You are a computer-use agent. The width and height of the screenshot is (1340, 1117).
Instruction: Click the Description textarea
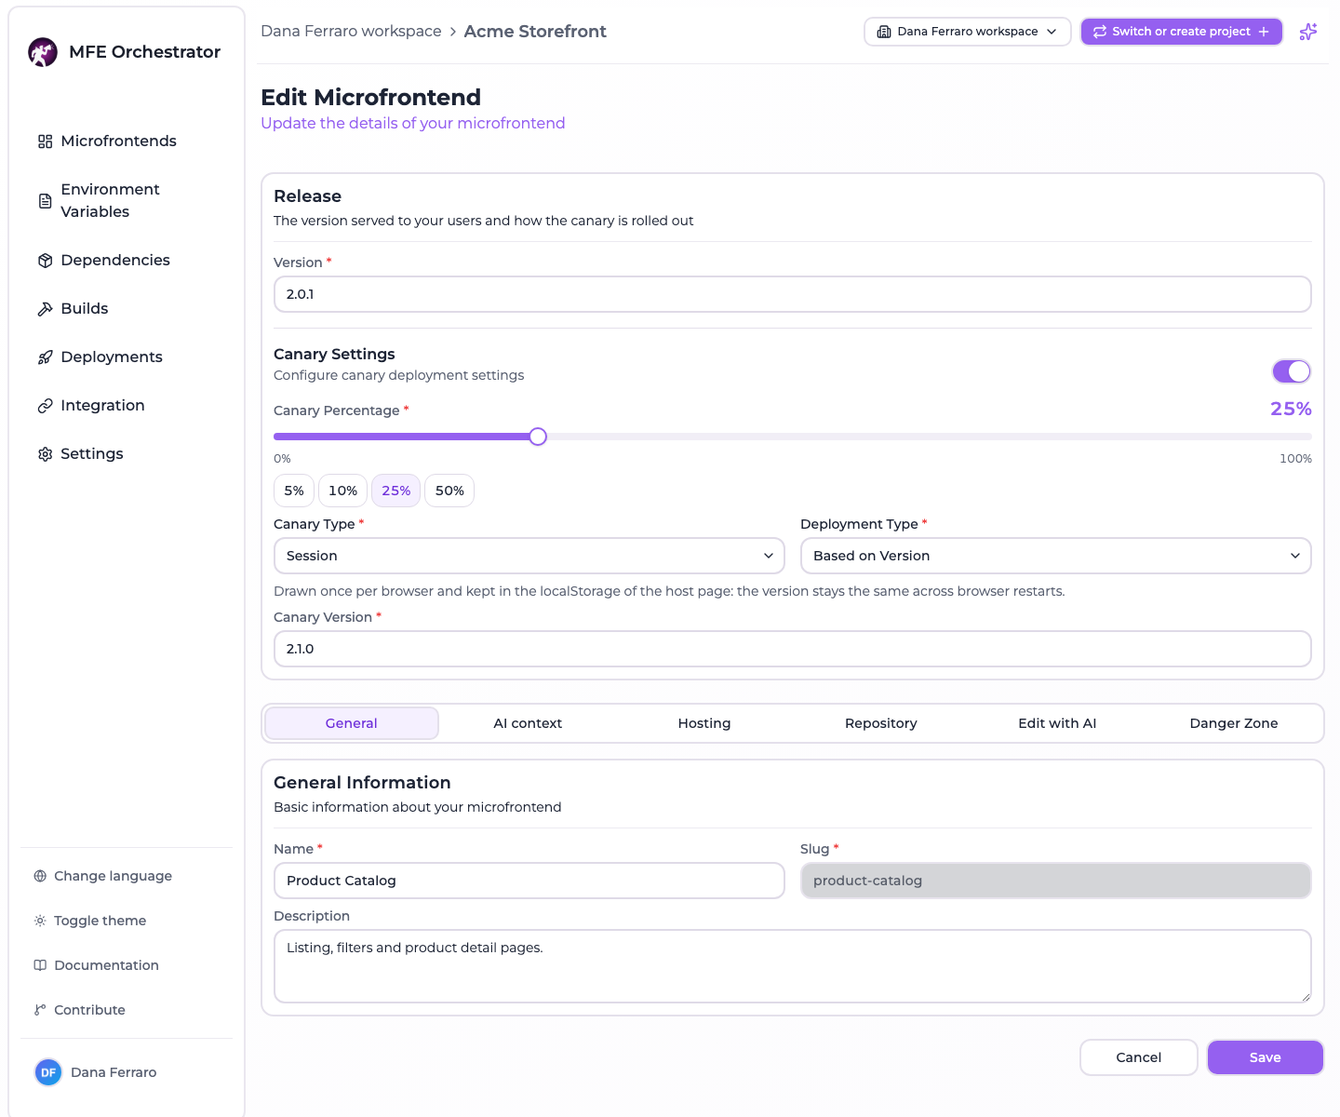(x=793, y=966)
